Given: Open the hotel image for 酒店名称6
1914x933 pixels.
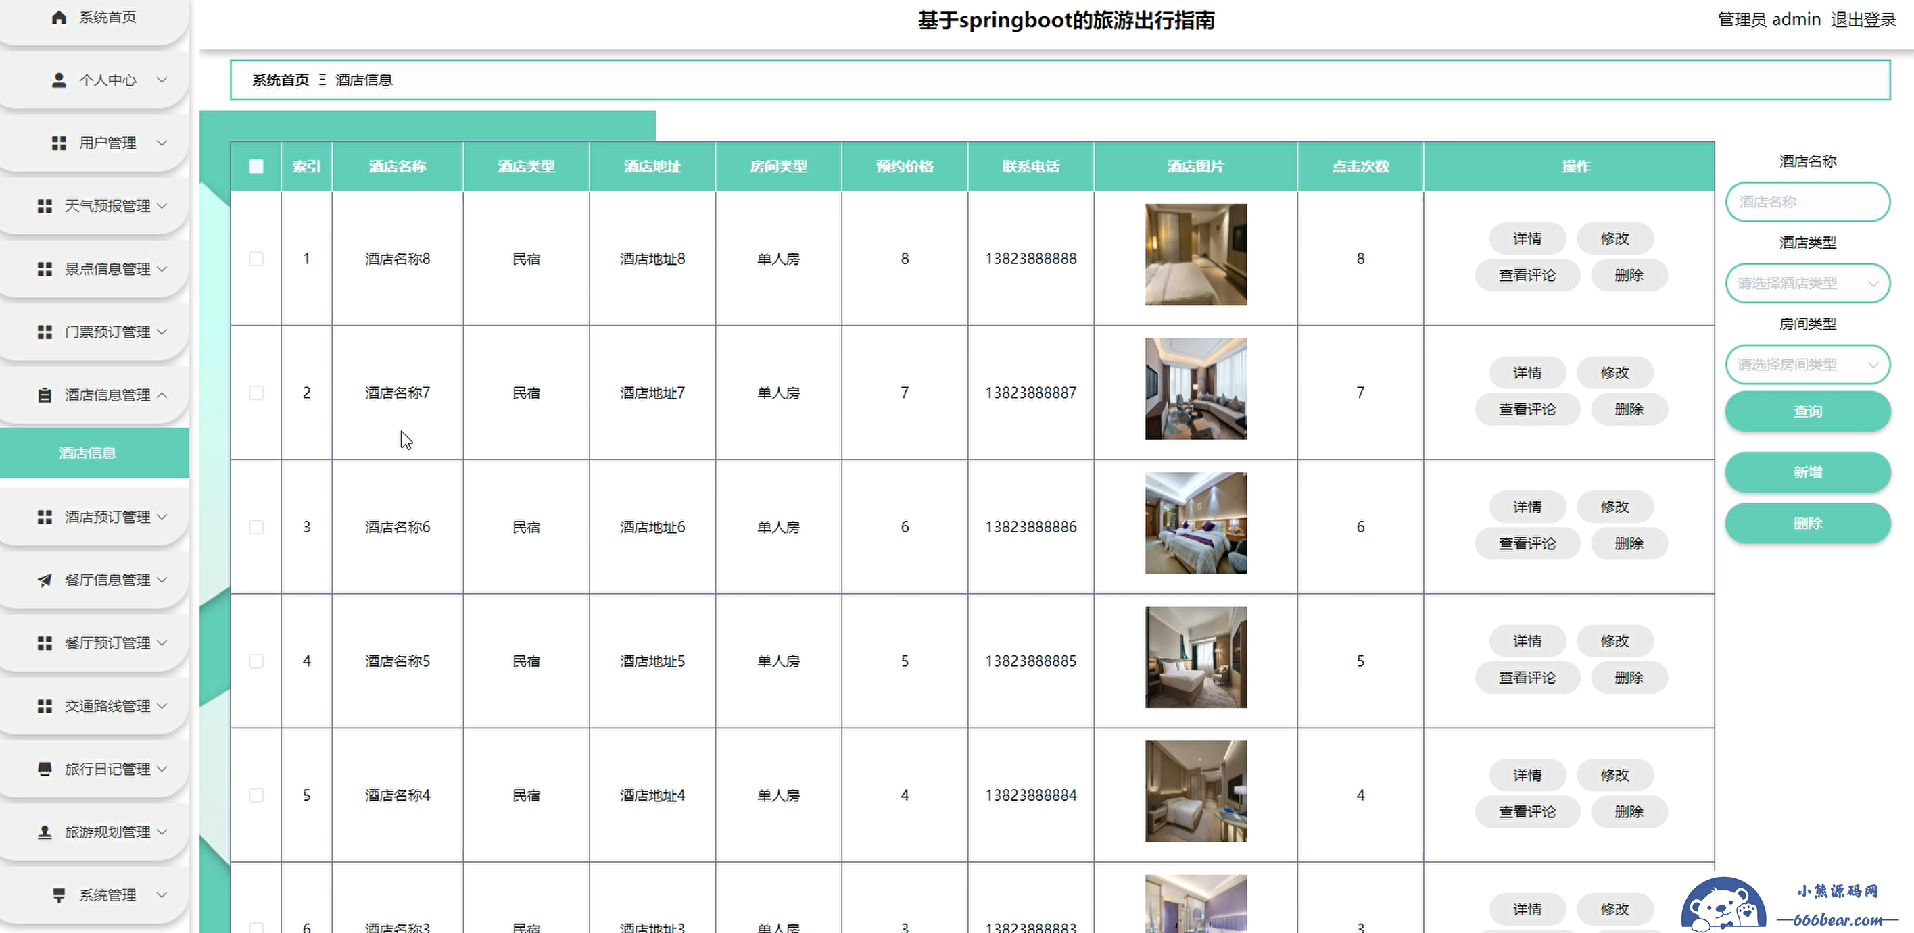Looking at the screenshot, I should pos(1196,524).
